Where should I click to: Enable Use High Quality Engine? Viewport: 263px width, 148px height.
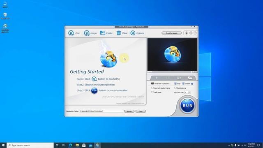click(152, 88)
